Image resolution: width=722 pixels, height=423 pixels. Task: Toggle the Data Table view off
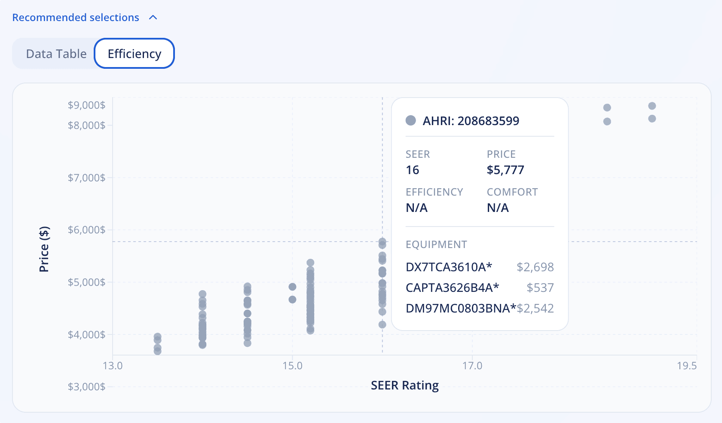point(56,53)
